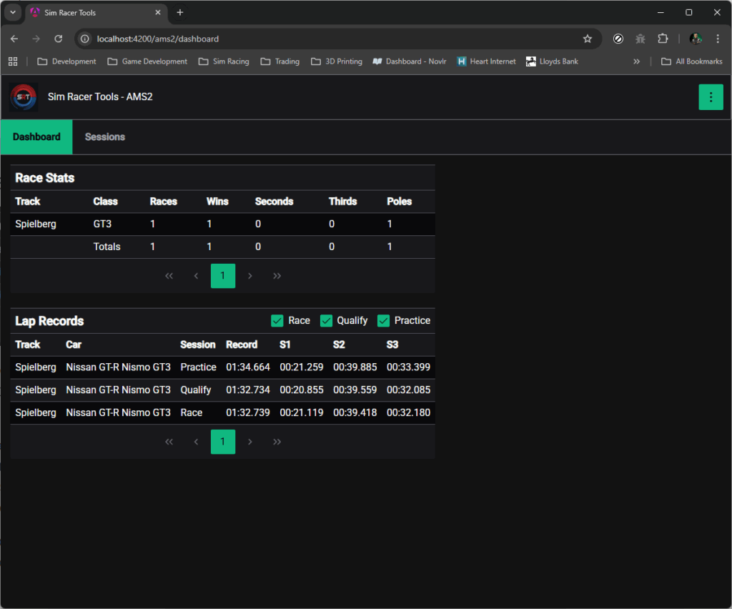Click the Sim Racer Tools logo
This screenshot has height=609, width=732.
click(x=24, y=97)
